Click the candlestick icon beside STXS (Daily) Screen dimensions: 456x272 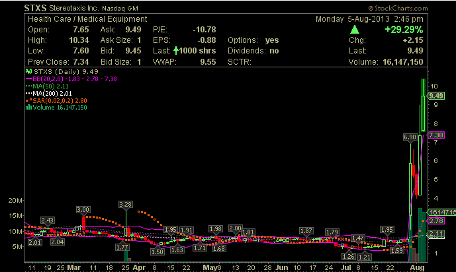tap(29, 71)
